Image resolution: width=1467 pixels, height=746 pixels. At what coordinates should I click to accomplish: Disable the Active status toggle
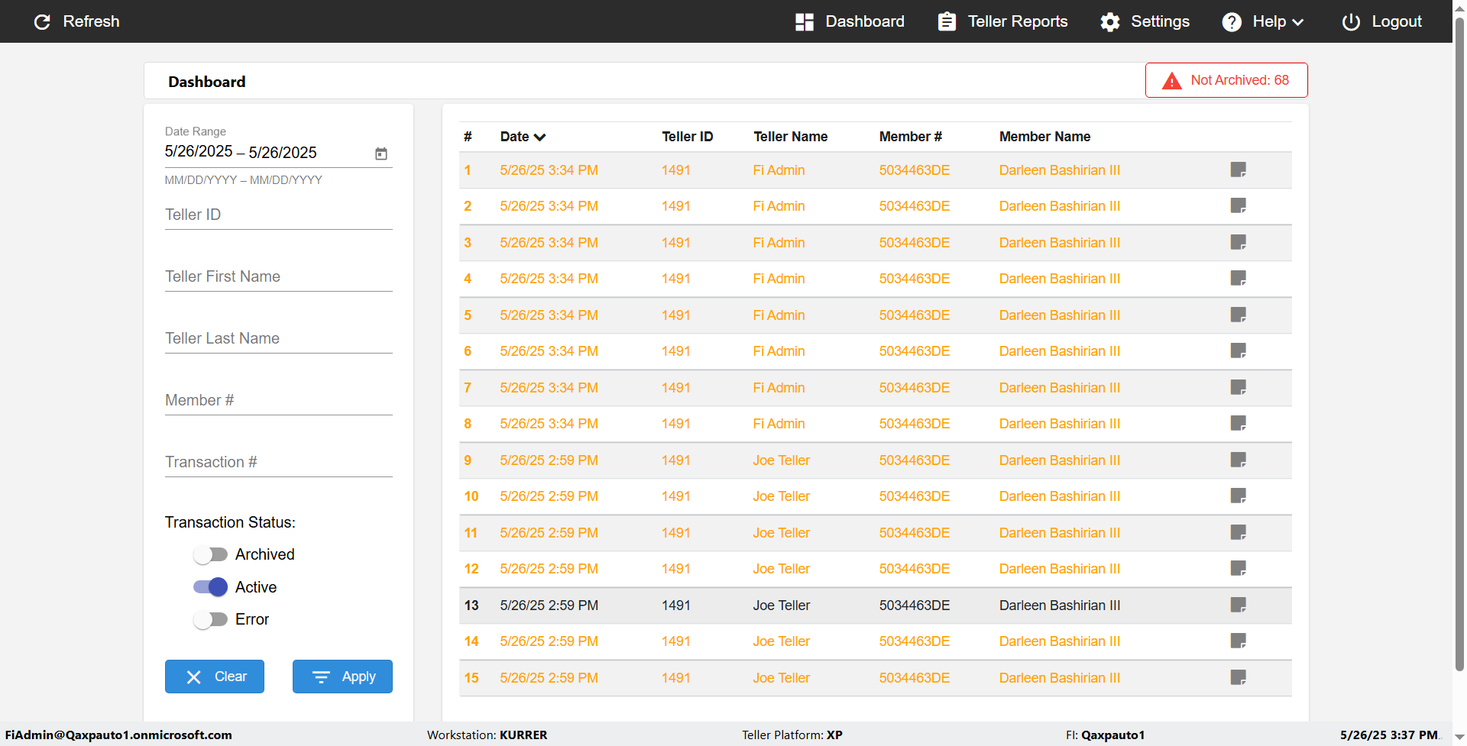point(210,587)
